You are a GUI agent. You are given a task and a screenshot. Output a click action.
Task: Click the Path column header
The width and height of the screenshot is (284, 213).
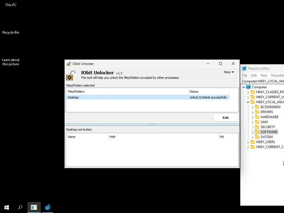tap(163, 137)
